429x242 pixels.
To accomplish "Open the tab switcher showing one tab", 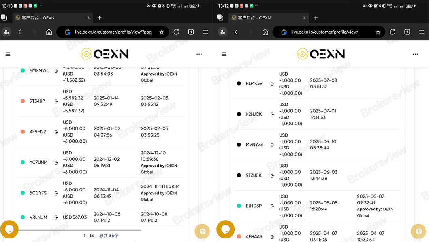I will pos(190,32).
